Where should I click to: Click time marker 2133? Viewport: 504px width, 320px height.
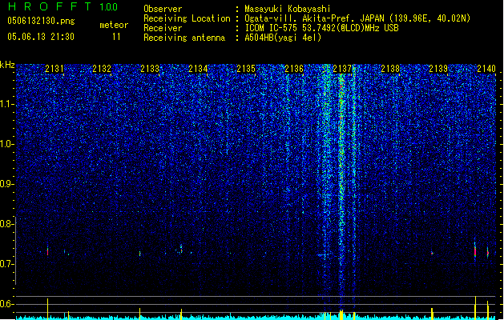(150, 68)
